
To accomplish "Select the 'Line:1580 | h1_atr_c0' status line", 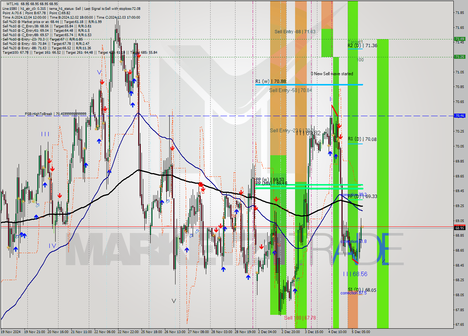I will click(71, 9).
